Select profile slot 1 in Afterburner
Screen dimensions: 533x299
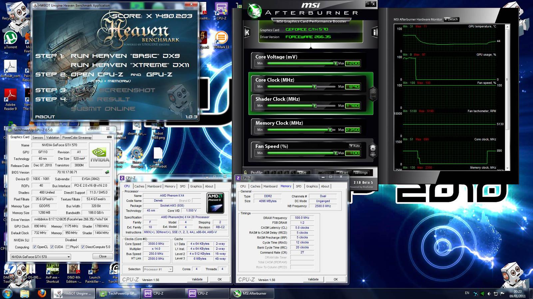coord(267,173)
